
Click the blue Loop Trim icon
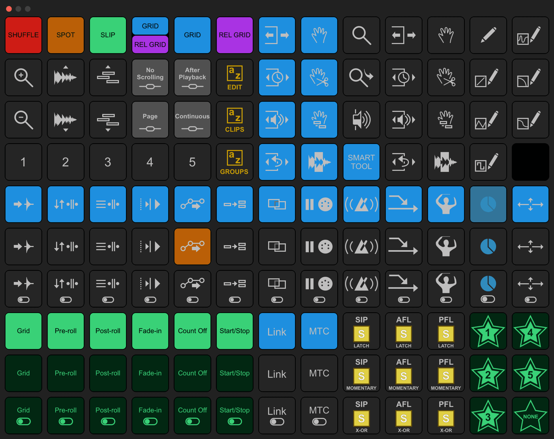pyautogui.click(x=277, y=162)
